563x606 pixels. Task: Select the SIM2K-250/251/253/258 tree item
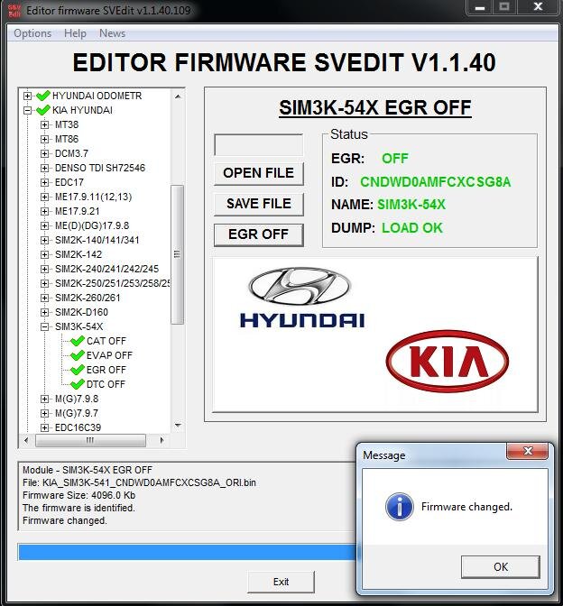(x=112, y=283)
